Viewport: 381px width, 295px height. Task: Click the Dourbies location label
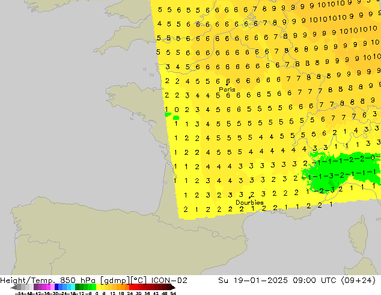pyautogui.click(x=249, y=202)
